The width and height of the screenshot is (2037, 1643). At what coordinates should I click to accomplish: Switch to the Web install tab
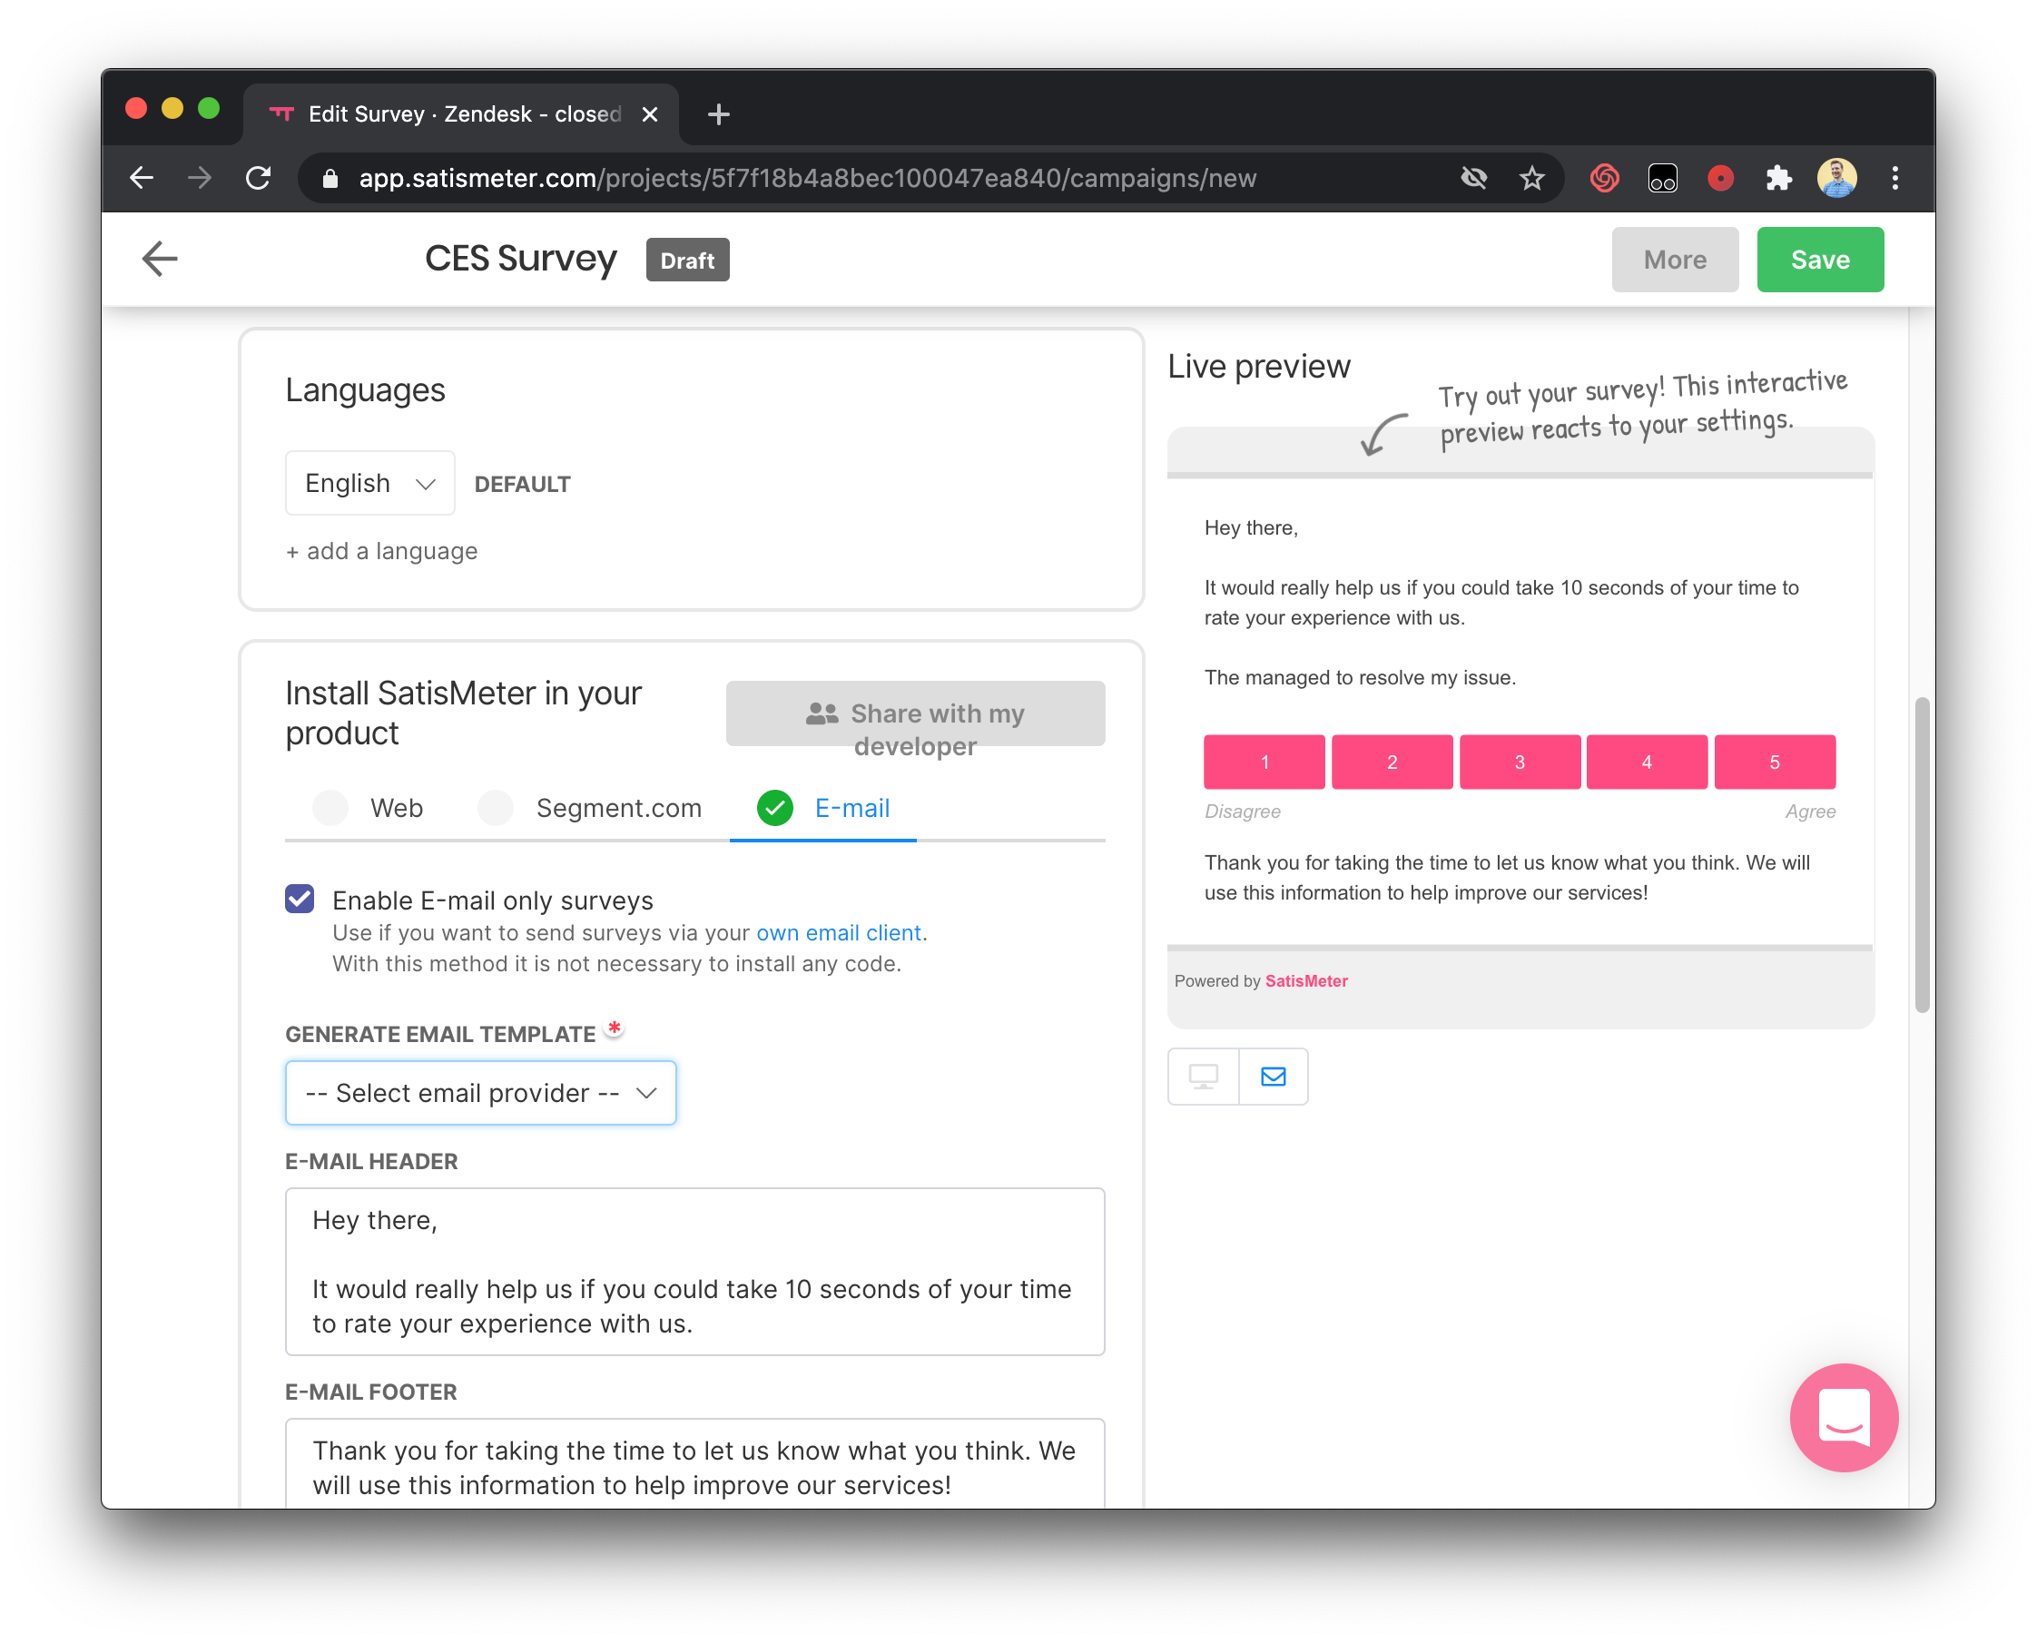tap(369, 808)
